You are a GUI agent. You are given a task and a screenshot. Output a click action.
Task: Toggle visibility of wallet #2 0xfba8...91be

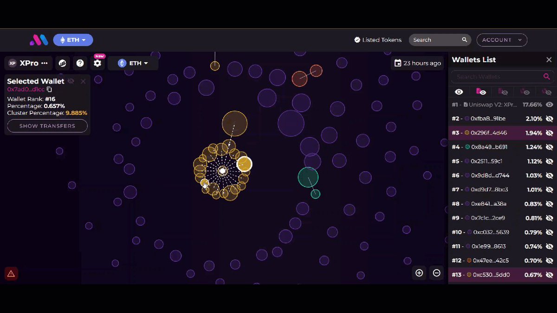550,119
